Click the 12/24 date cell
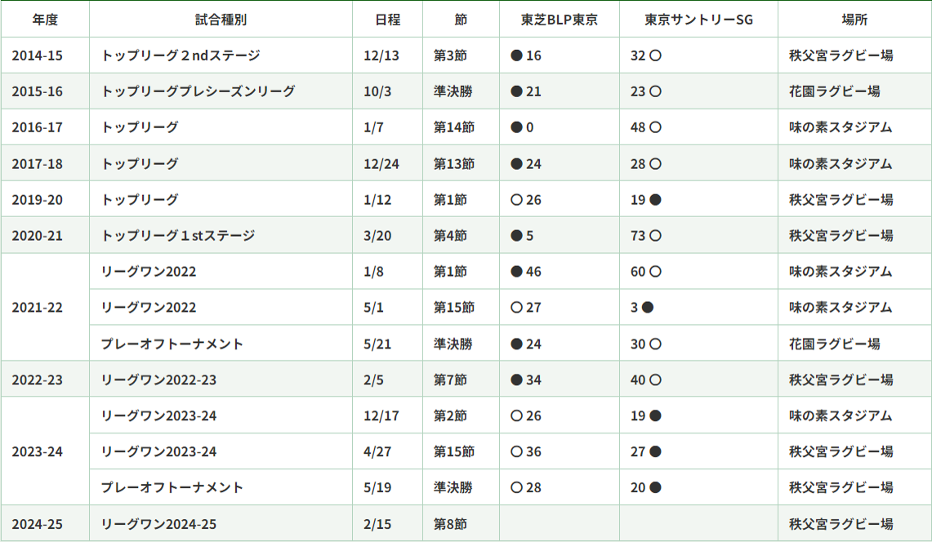The image size is (932, 542). click(x=381, y=164)
